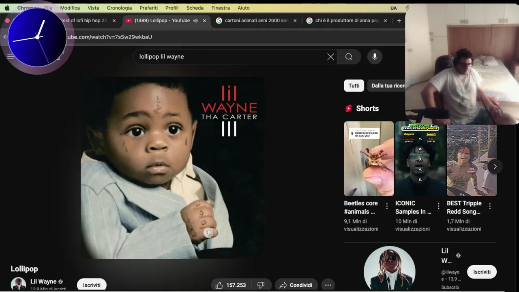The height and width of the screenshot is (292, 519).
Task: Switch to the cartoni animati anni 2000 tab
Action: tap(256, 20)
